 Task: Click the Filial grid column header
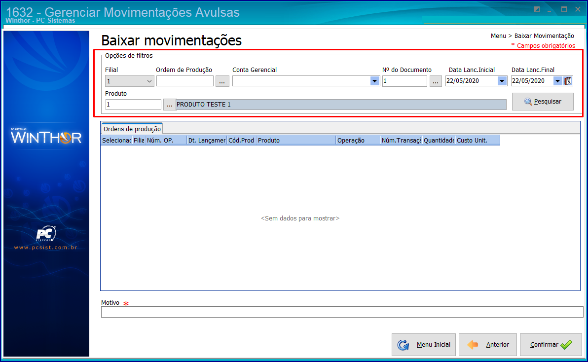pyautogui.click(x=139, y=140)
